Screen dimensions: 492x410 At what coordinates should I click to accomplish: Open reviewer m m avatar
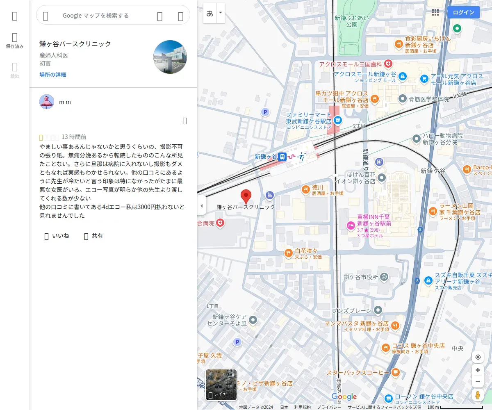47,102
